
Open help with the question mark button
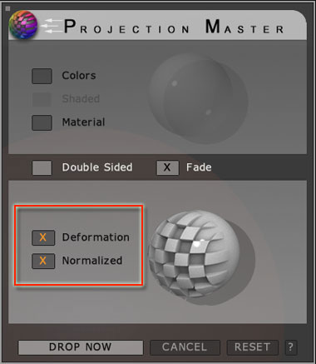tap(290, 347)
